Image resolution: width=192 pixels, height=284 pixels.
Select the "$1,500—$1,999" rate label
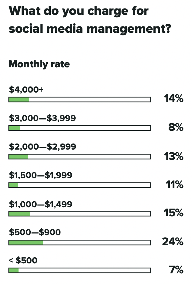pos(40,175)
